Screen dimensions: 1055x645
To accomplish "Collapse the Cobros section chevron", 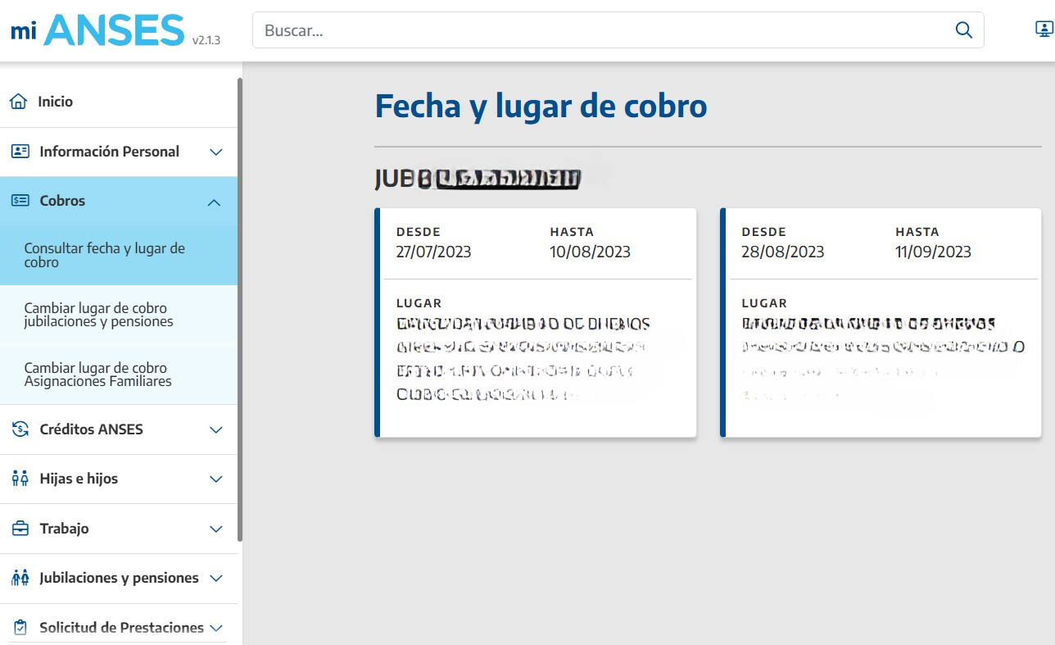I will coord(215,202).
